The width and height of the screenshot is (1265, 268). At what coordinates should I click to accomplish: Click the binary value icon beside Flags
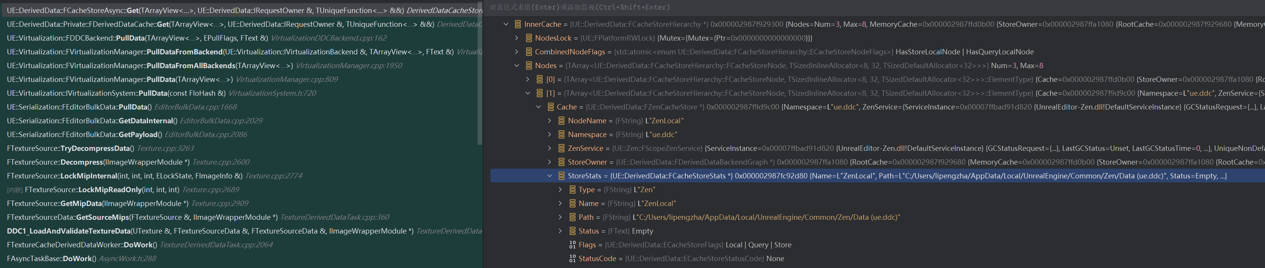click(572, 244)
